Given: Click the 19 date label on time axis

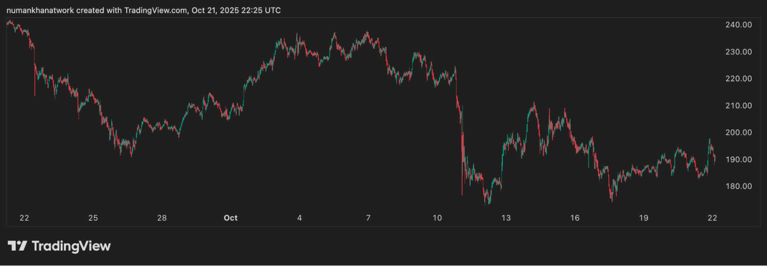Looking at the screenshot, I should (x=643, y=218).
